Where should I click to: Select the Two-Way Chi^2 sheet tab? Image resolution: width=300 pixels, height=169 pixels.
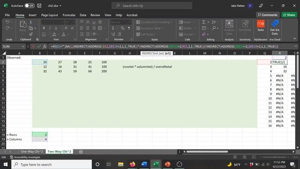point(59,152)
